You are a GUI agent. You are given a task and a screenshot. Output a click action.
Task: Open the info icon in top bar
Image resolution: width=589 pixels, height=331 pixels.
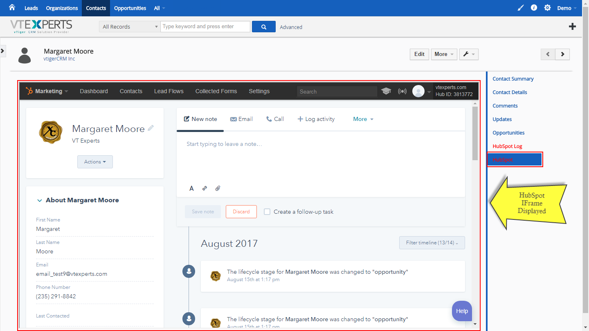pos(534,8)
